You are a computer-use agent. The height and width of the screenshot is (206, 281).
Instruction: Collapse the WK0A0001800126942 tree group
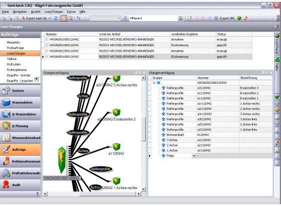[x=154, y=83]
